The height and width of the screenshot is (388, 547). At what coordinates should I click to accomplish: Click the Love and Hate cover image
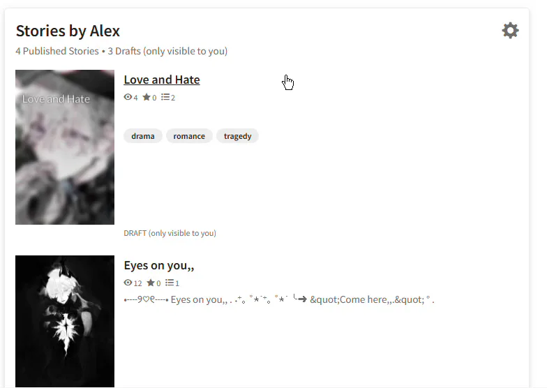[x=65, y=147]
